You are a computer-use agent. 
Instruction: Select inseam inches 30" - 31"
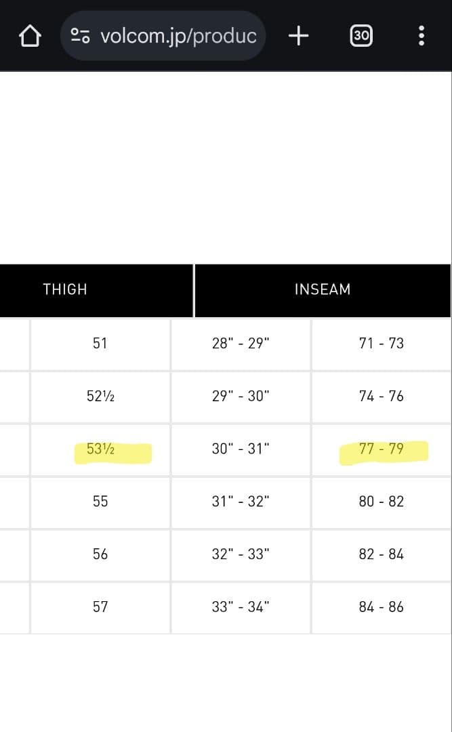241,449
